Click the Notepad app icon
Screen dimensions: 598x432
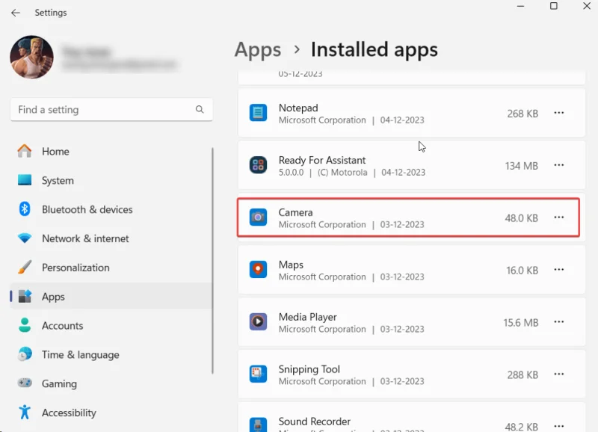click(x=258, y=114)
